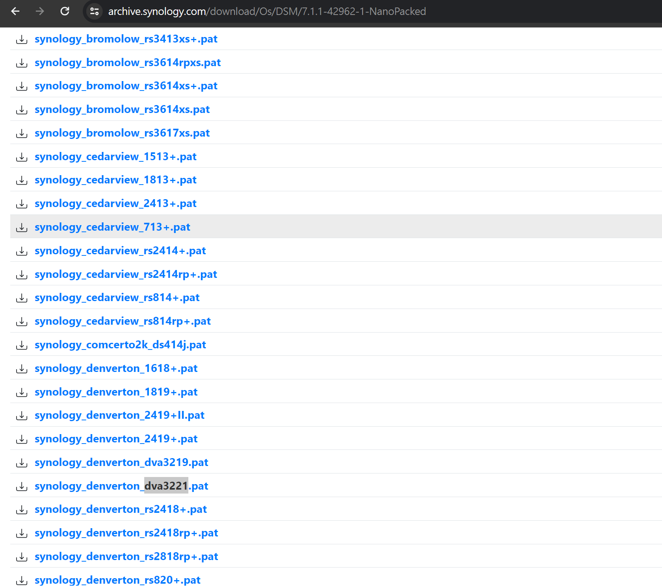Open synology_denverton_2419+.pat link

pyautogui.click(x=116, y=439)
